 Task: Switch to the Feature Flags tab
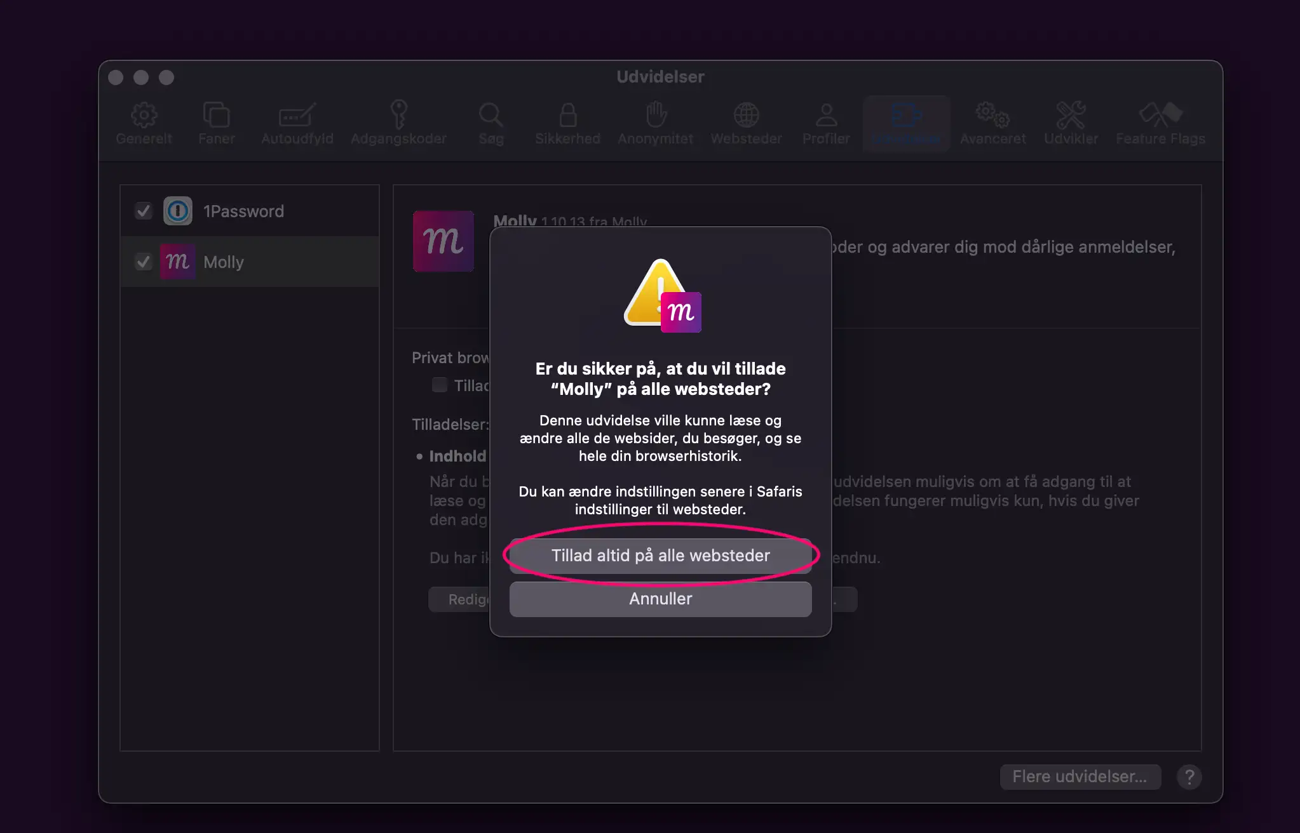1160,116
